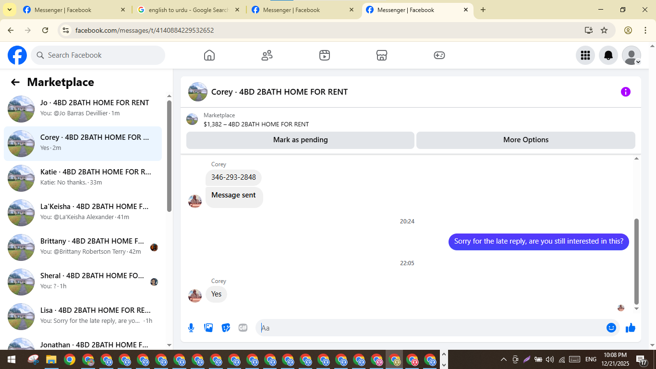
Task: Open the Facebook menu grid icon
Action: [585, 55]
